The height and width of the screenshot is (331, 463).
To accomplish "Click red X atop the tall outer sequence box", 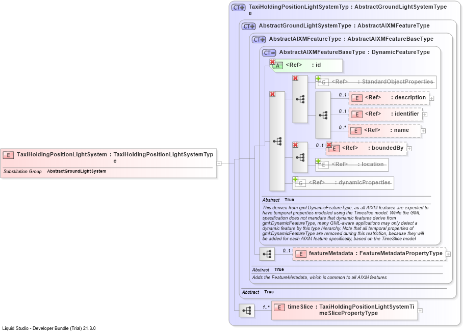I will [272, 94].
